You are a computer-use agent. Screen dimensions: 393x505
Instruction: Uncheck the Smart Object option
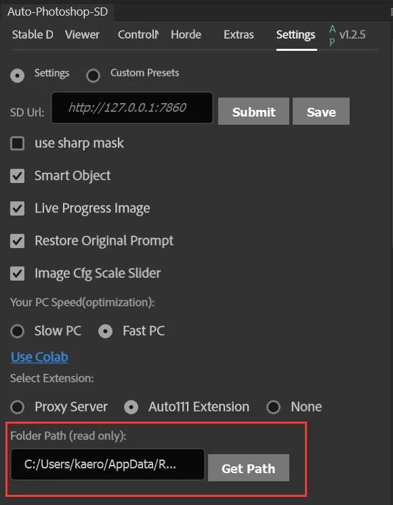(18, 176)
